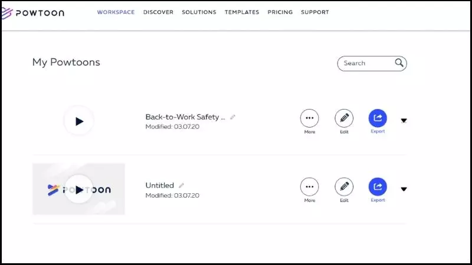Click the Search input field

pos(372,64)
